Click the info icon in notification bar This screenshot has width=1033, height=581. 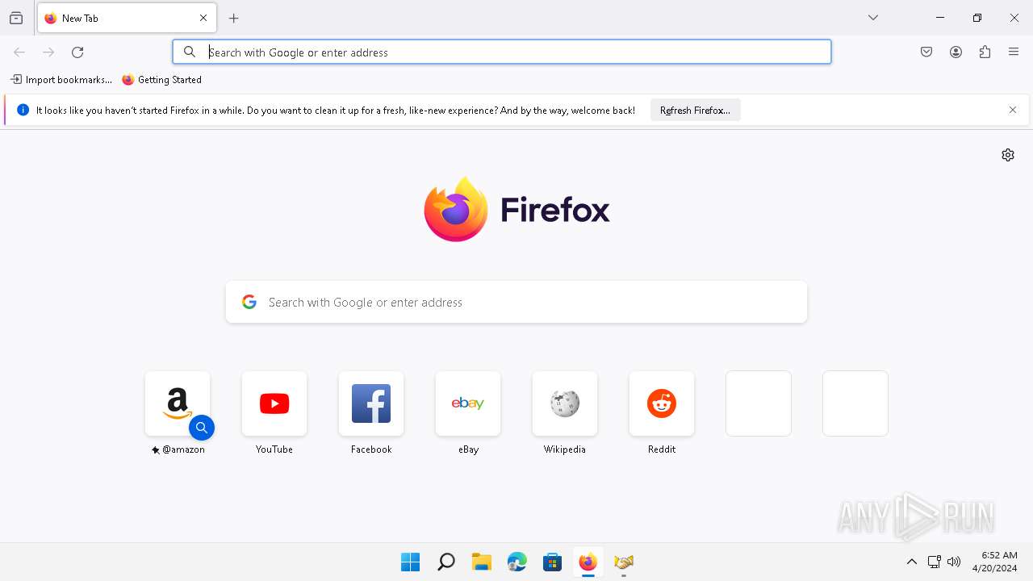click(x=23, y=111)
